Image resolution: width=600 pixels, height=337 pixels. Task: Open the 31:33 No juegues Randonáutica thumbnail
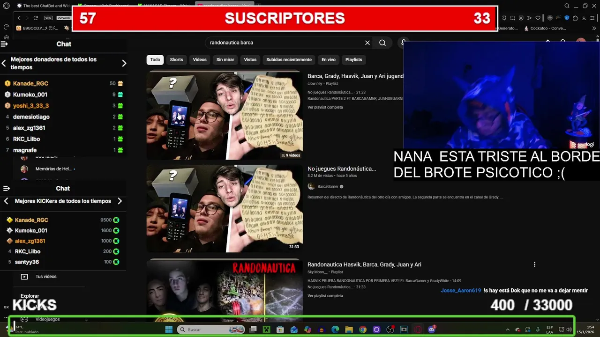225,208
